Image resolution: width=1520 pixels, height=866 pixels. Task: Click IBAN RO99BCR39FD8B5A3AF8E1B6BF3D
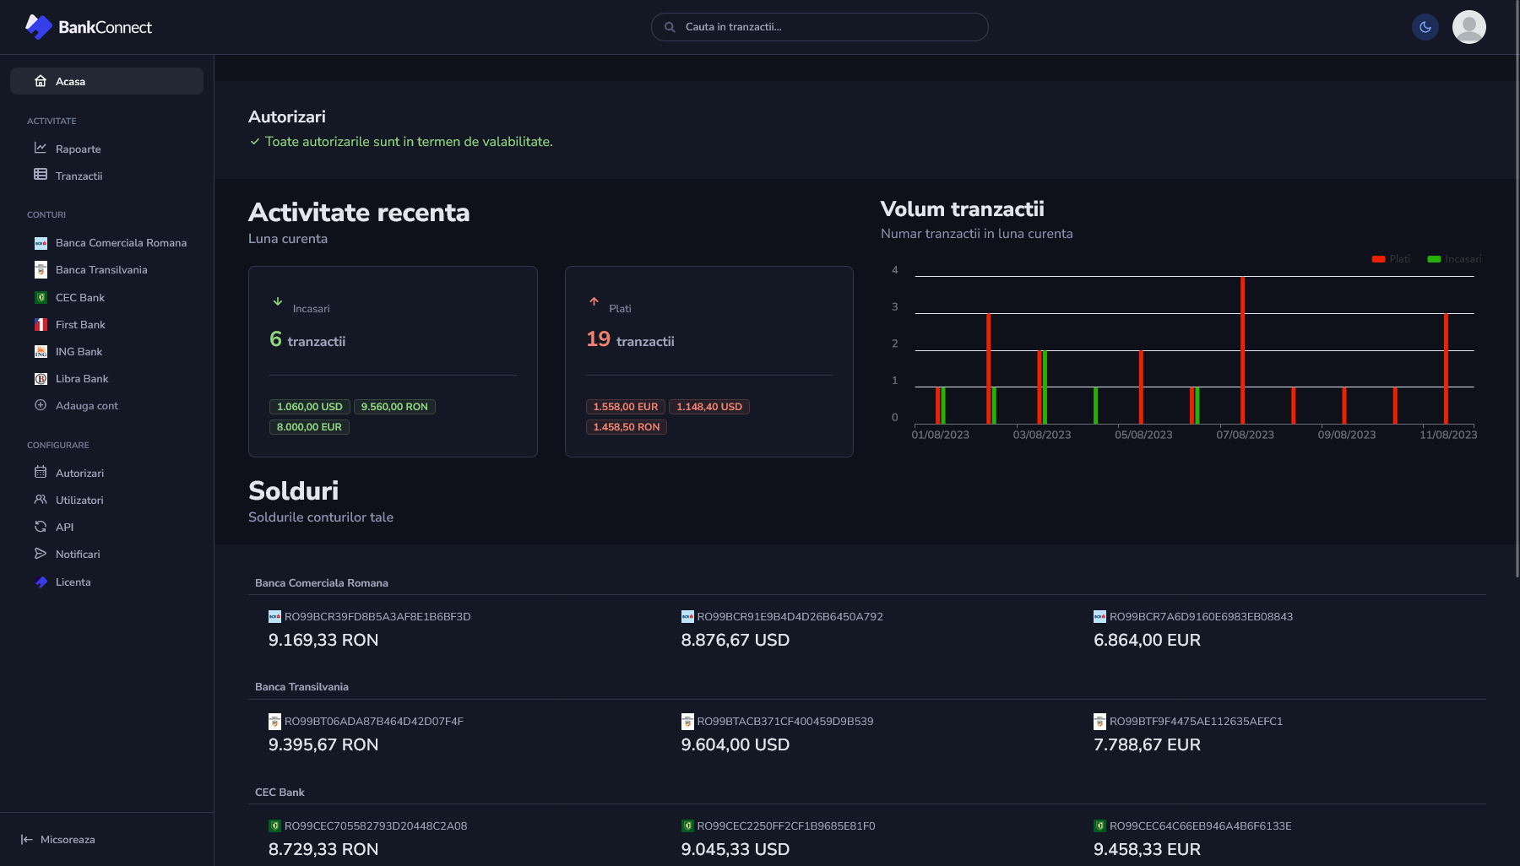coord(377,617)
